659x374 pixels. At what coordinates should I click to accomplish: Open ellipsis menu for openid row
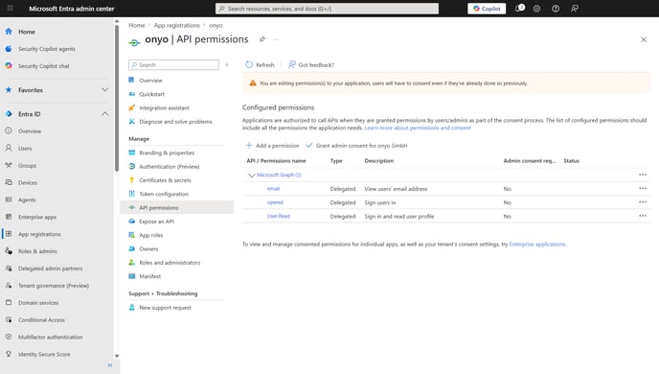tap(643, 202)
